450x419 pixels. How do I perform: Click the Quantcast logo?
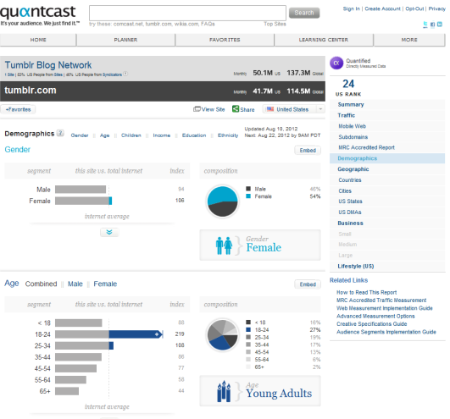[x=38, y=12]
